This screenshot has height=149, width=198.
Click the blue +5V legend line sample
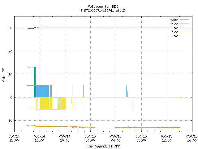[184, 28]
